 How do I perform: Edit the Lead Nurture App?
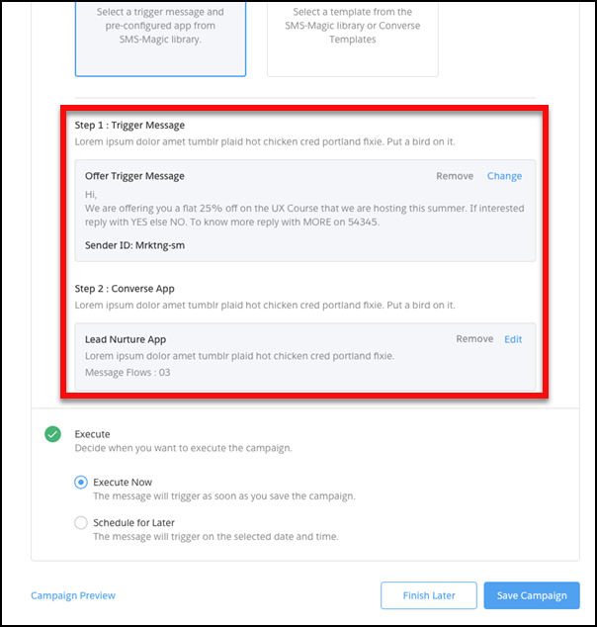point(513,339)
